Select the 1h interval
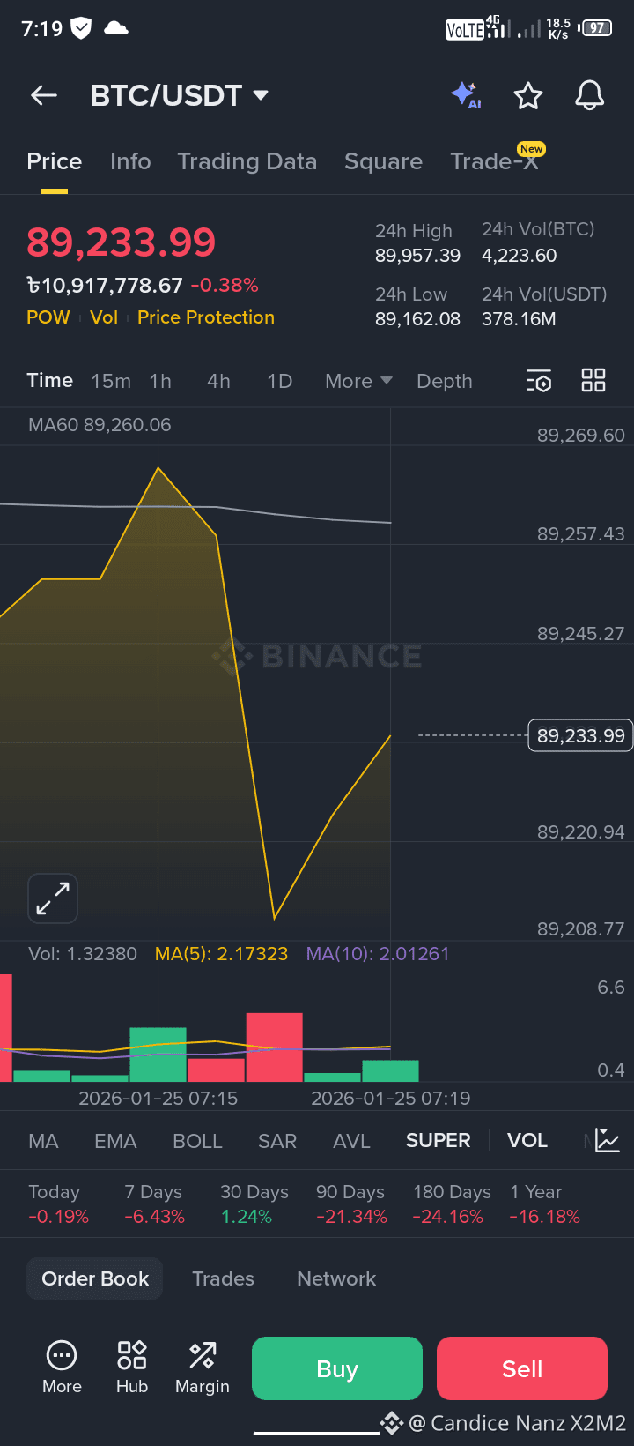The width and height of the screenshot is (634, 1446). click(160, 381)
